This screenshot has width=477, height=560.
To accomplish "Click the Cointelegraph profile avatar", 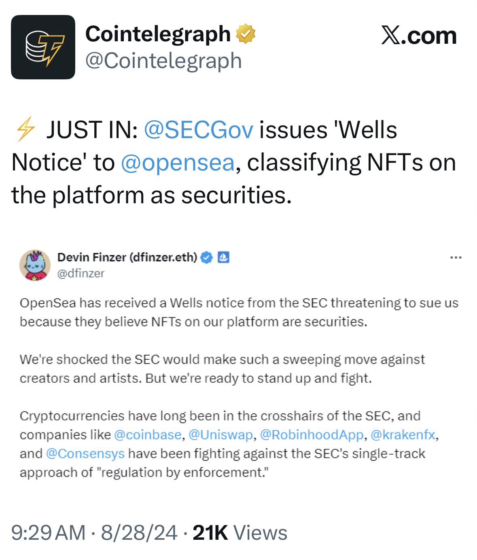I will tap(43, 47).
